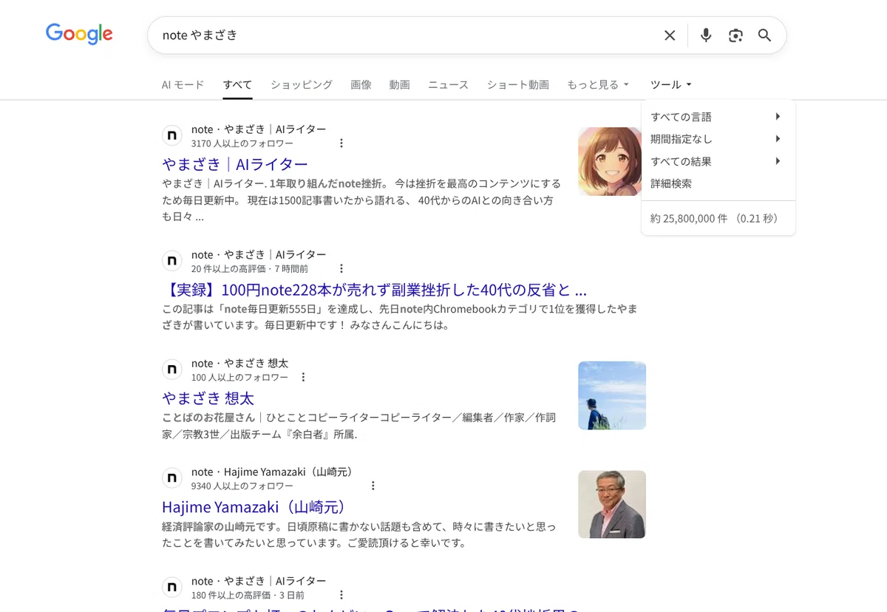This screenshot has height=612, width=887.
Task: Open three-dot menu for Hajime Yamazaki result
Action: click(x=373, y=486)
